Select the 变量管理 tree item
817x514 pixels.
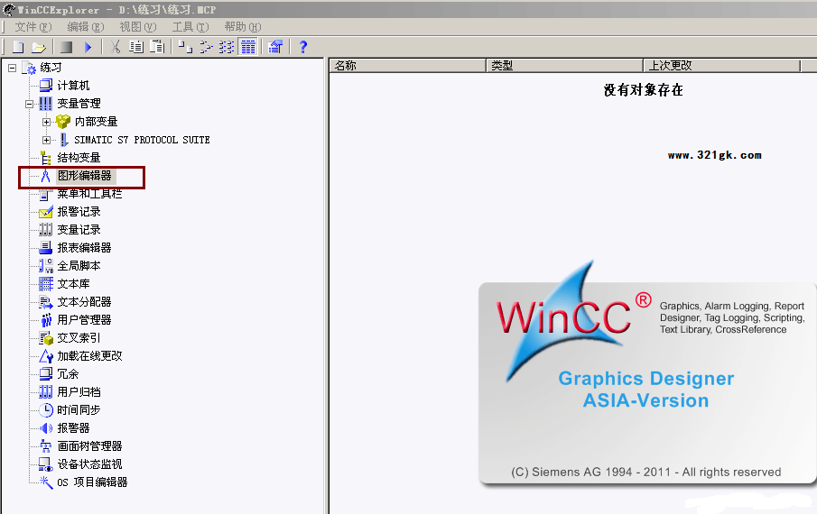(x=79, y=104)
